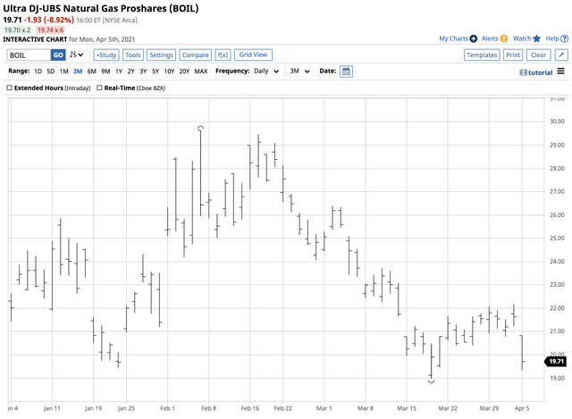Select the 9M range

tap(105, 71)
